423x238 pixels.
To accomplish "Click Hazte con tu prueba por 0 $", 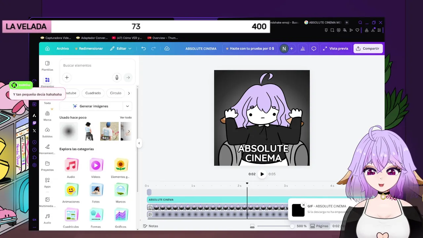I will 250,49.
